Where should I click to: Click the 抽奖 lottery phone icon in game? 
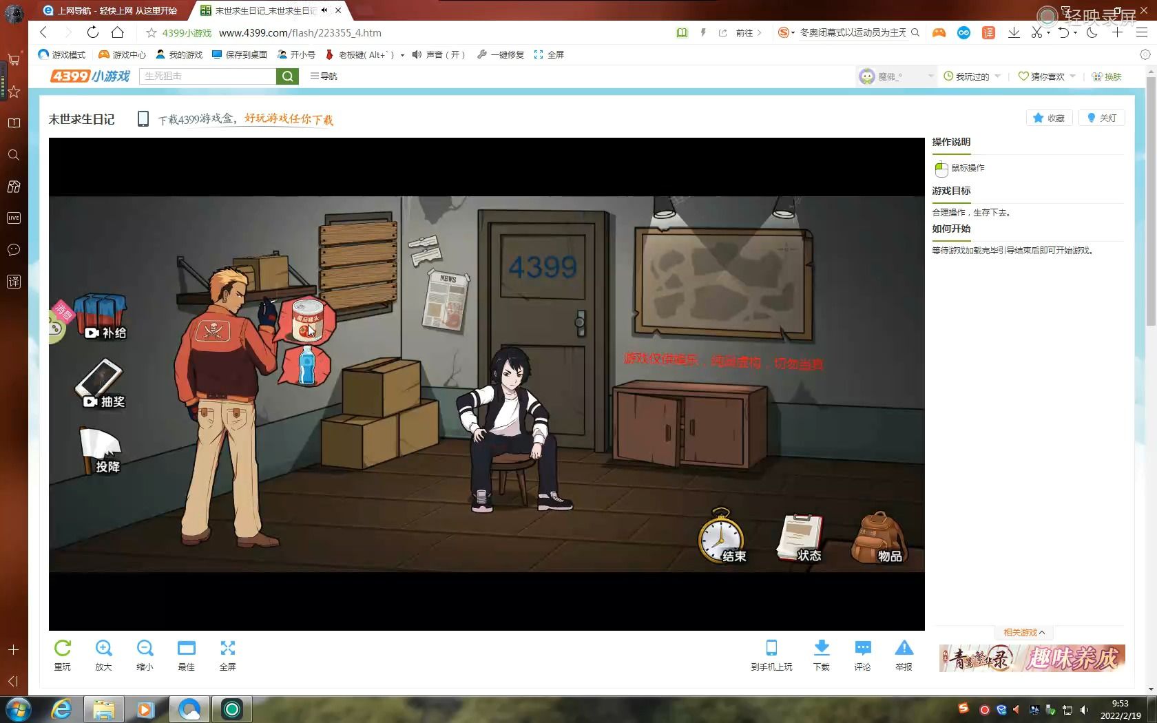[101, 384]
